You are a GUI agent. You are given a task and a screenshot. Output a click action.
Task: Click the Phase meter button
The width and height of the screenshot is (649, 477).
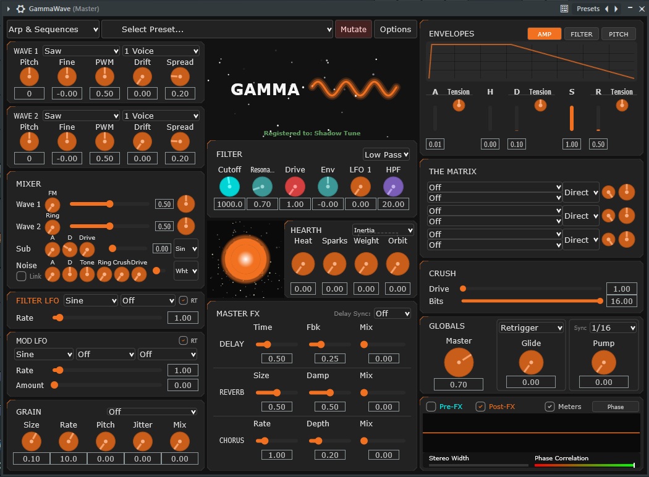tap(616, 407)
